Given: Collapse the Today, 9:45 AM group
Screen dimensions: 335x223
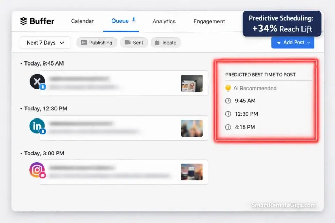Looking at the screenshot, I should [x=21, y=63].
